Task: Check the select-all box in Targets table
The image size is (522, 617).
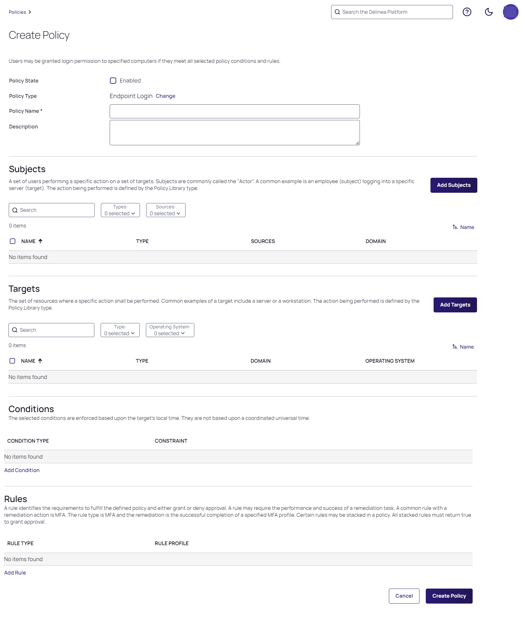Action: (12, 361)
